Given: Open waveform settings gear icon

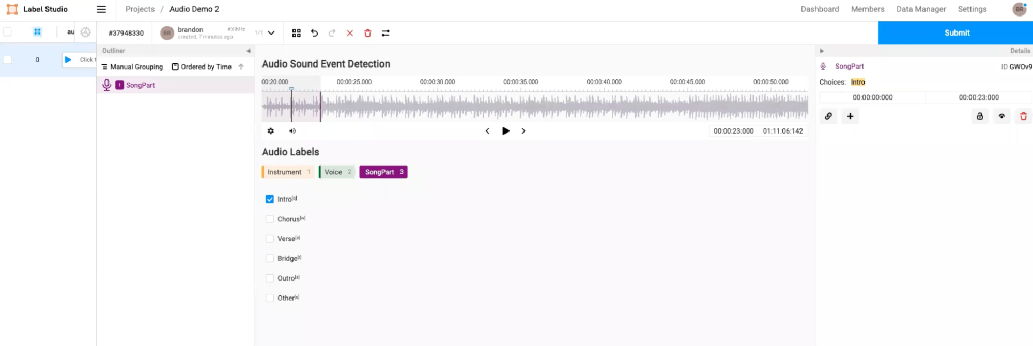Looking at the screenshot, I should 271,131.
